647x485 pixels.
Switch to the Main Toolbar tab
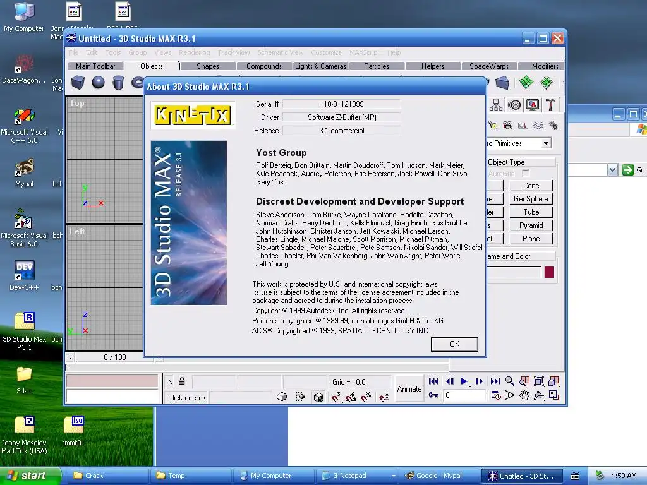[x=95, y=66]
